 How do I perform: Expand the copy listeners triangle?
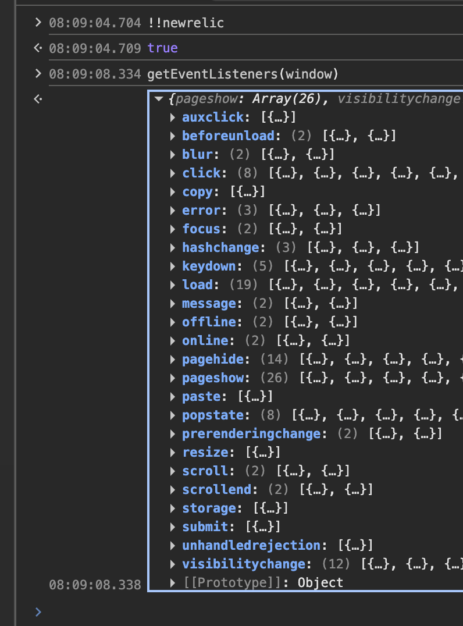coord(172,191)
